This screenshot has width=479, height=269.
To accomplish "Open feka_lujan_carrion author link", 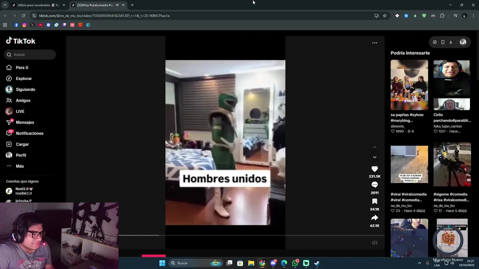I will tap(448, 126).
